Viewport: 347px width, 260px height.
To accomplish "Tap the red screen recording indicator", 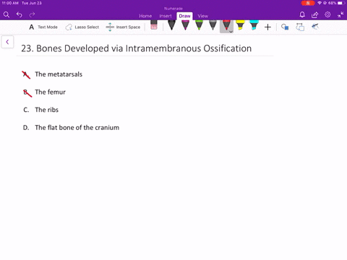I will click(308, 3).
